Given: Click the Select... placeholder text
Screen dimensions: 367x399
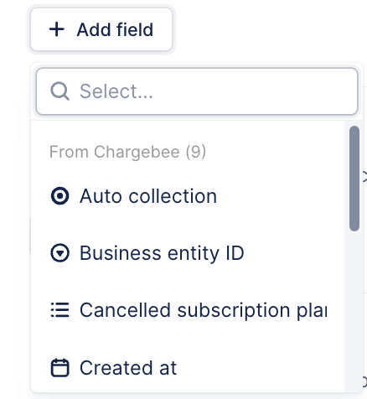Looking at the screenshot, I should click(x=116, y=91).
